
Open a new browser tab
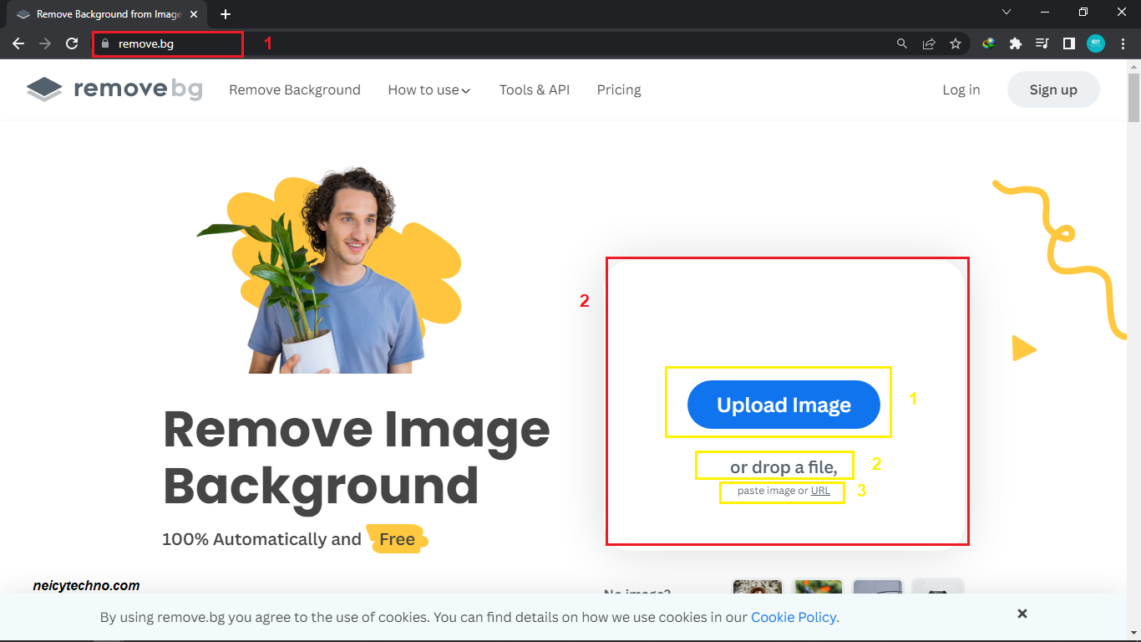tap(226, 14)
